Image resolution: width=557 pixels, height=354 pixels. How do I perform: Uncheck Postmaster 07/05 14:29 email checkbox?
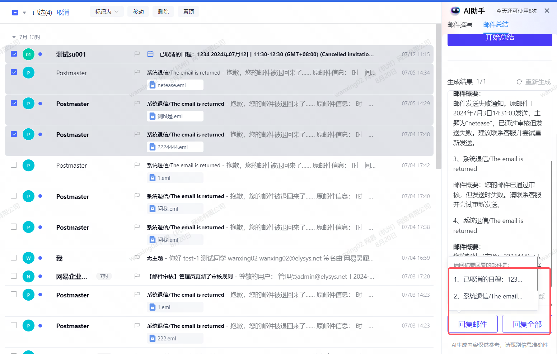14,103
